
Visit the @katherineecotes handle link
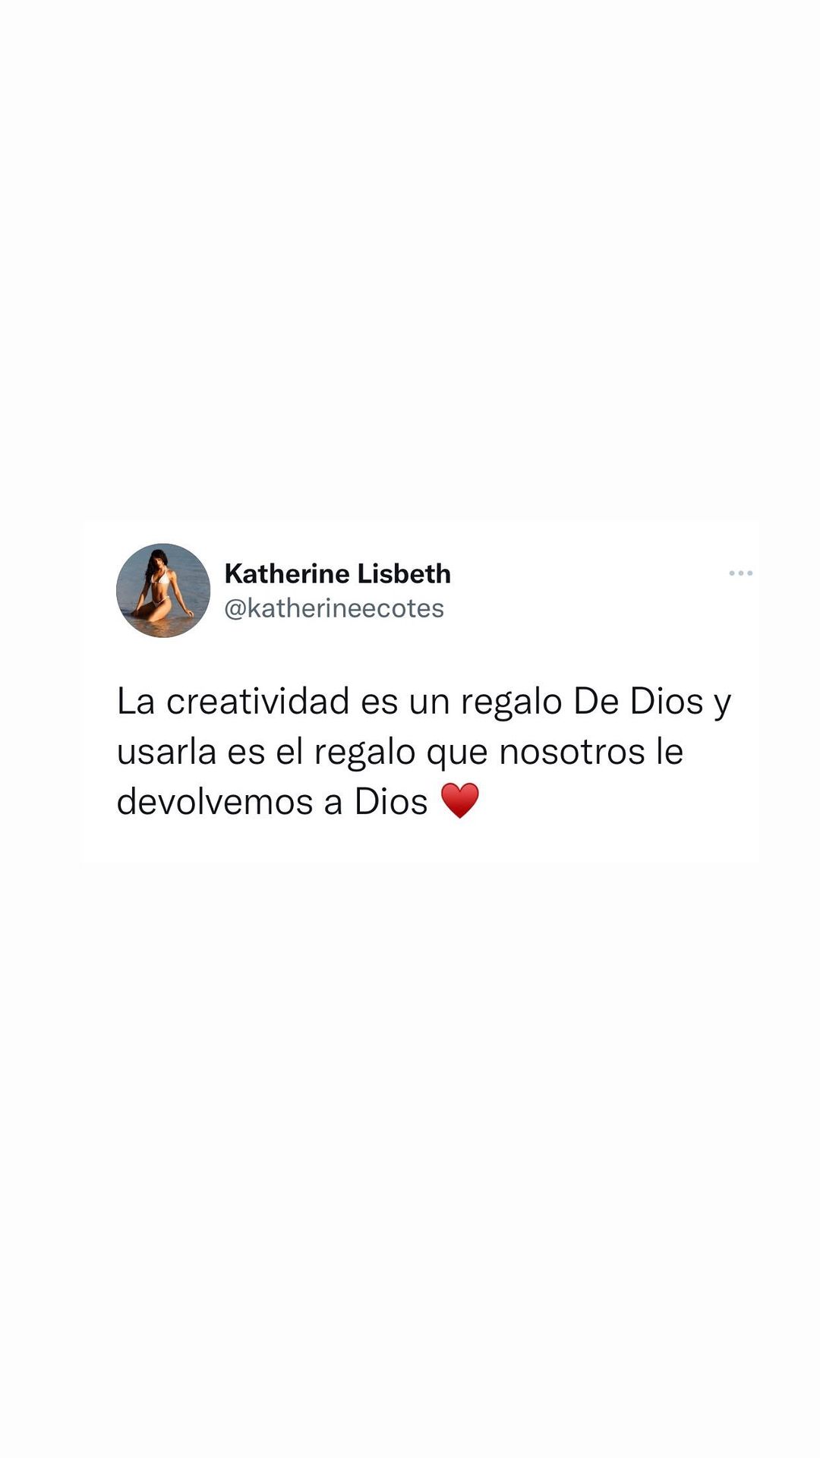pyautogui.click(x=334, y=608)
